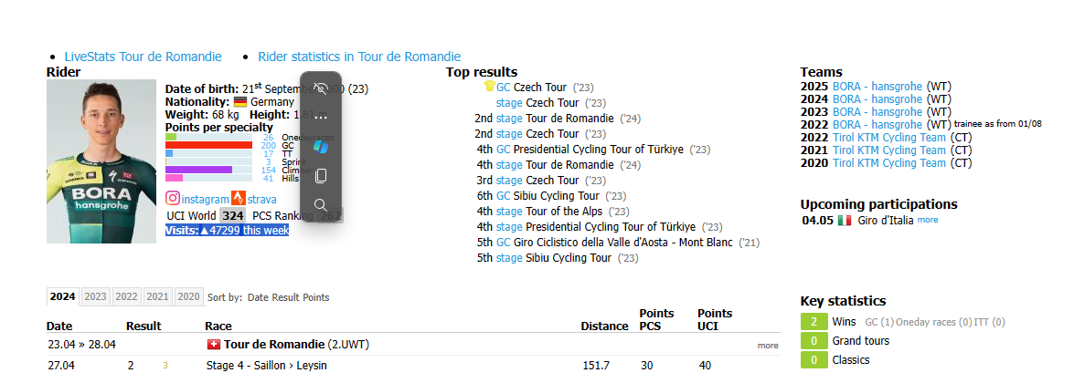Click the hide menu eye-slash icon
The height and width of the screenshot is (373, 1074).
(321, 89)
